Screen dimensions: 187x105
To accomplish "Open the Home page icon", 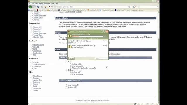I will tap(46, 7).
